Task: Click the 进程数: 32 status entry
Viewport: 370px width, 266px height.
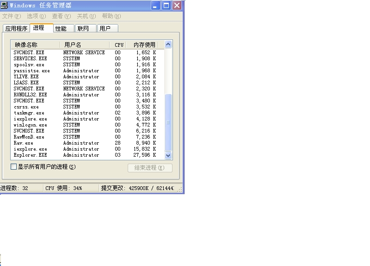Action: tap(14, 188)
